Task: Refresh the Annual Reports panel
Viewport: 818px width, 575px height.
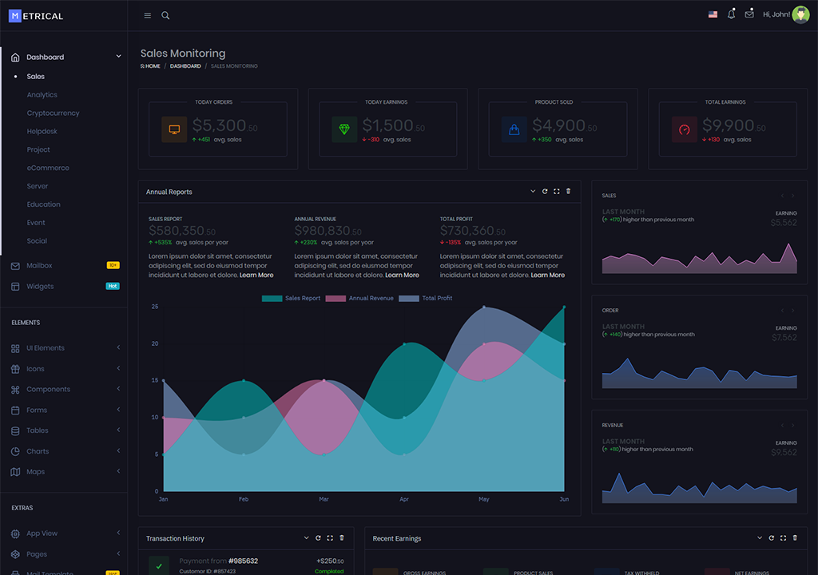Action: (x=545, y=192)
